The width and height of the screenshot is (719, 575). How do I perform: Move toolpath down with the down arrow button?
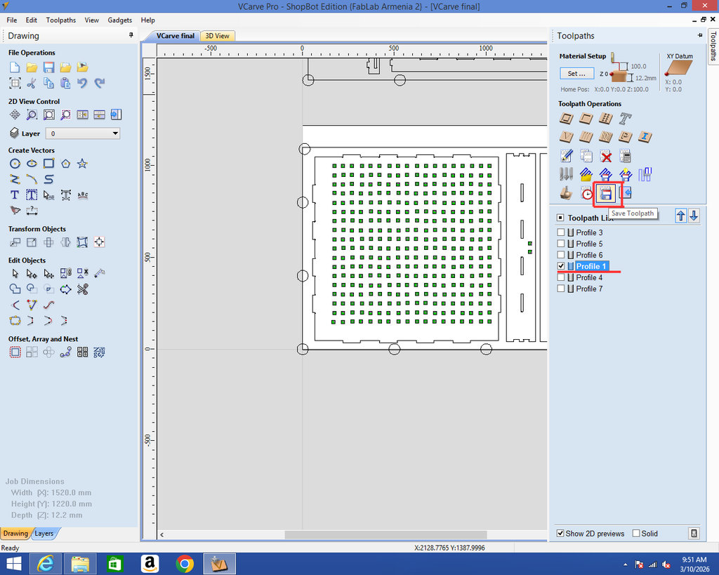[694, 216]
